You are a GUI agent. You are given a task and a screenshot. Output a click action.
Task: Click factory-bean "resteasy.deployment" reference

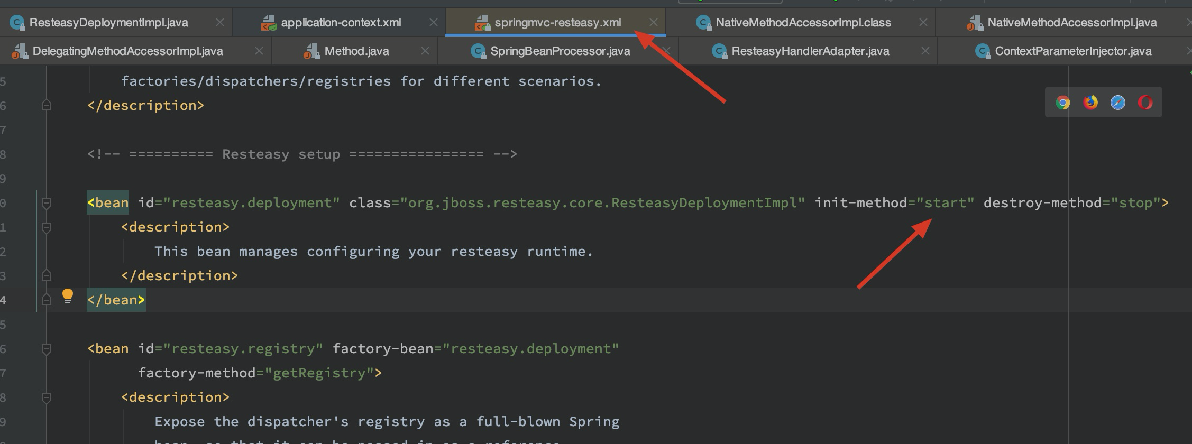(x=531, y=349)
